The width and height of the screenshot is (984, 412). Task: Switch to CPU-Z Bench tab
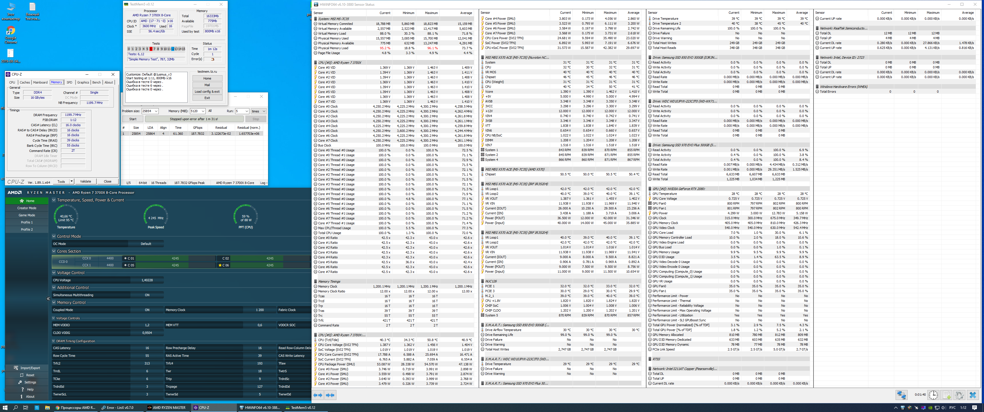point(97,82)
